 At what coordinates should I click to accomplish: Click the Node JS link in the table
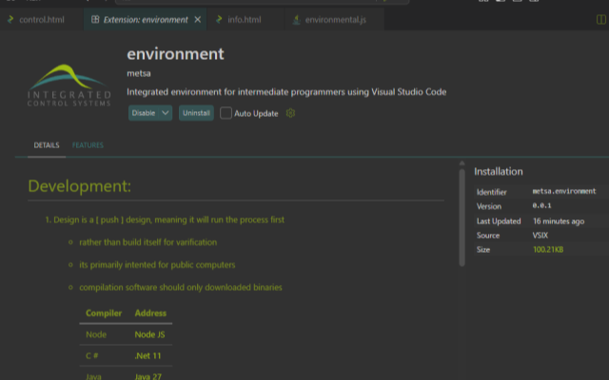(x=149, y=334)
